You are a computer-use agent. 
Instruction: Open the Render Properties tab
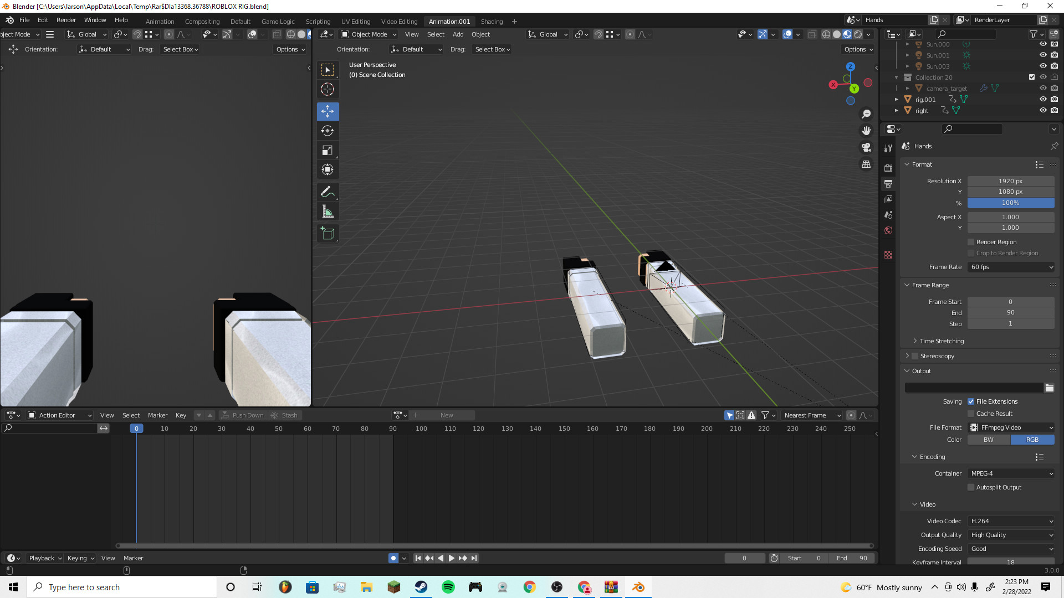(x=888, y=168)
